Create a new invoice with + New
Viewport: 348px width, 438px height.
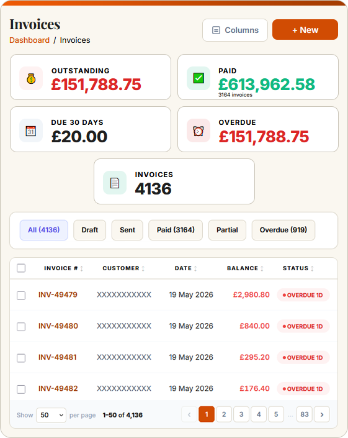pyautogui.click(x=305, y=30)
